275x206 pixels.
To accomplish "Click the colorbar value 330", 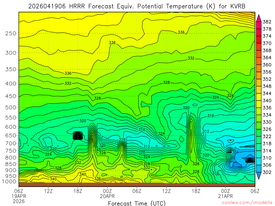I will 267,122.
